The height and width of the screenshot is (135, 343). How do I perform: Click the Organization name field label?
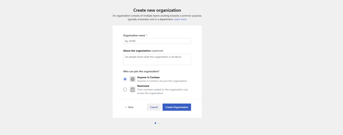(134, 35)
